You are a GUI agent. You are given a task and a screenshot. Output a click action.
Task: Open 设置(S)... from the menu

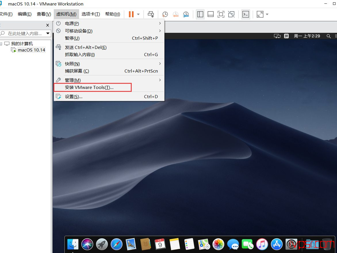pyautogui.click(x=109, y=97)
